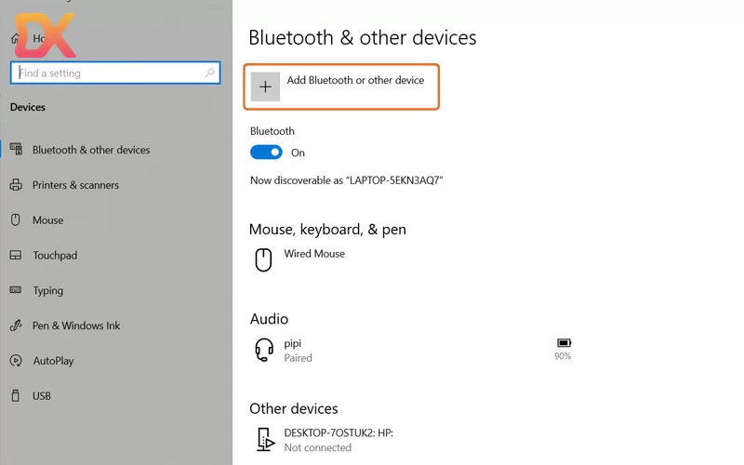Open the Typing settings page
This screenshot has width=744, height=465.
coord(48,290)
